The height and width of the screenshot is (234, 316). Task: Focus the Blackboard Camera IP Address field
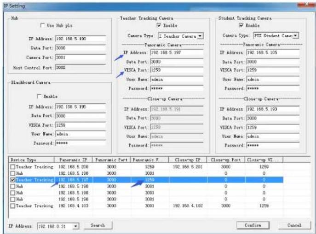80,107
